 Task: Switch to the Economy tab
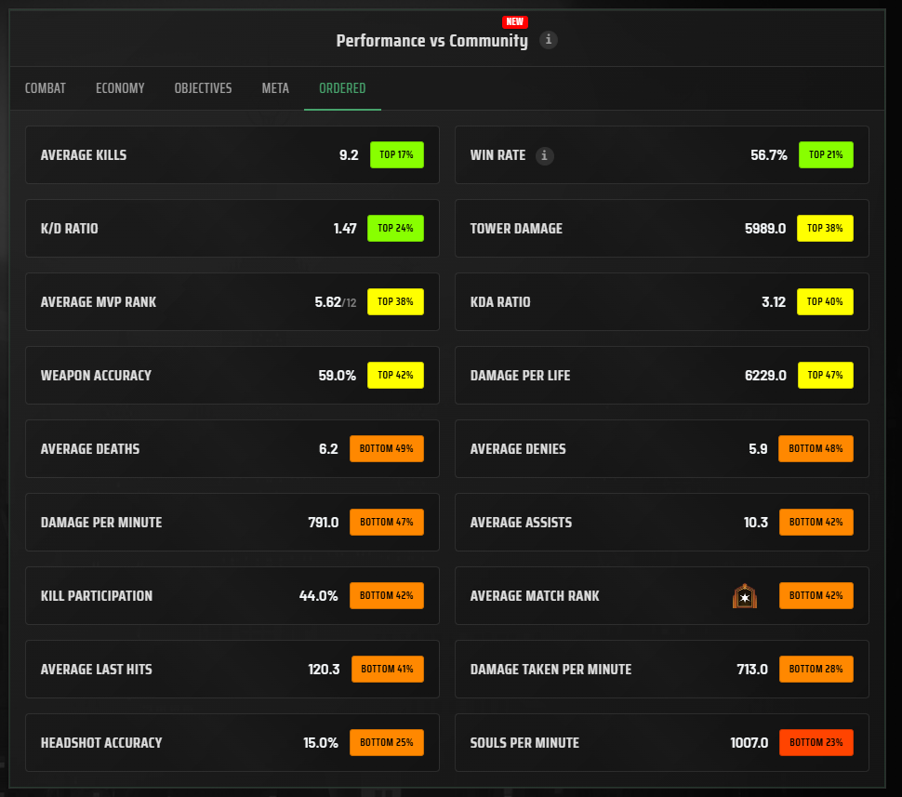click(120, 88)
